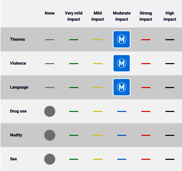The height and width of the screenshot is (171, 182).
Task: Click the M rating badge for Themes
Action: [122, 39]
